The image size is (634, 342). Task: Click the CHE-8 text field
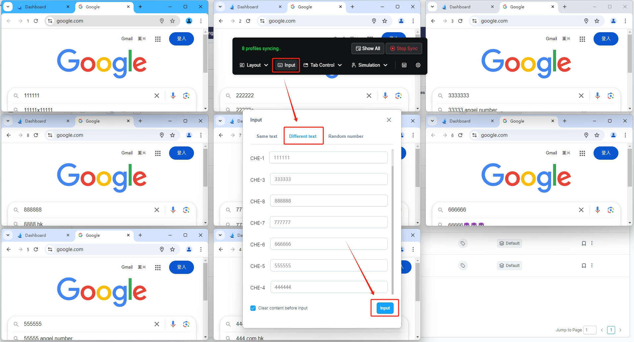329,201
